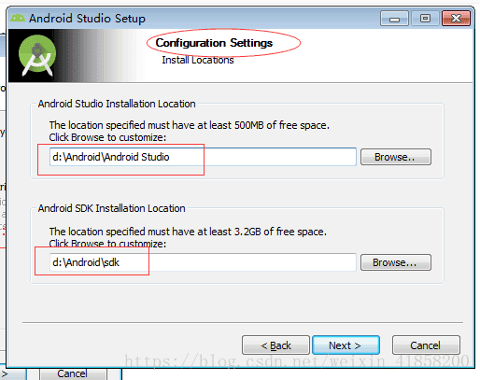This screenshot has height=380, width=480.
Task: Maximize the Android Studio Setup window
Action: (425, 19)
